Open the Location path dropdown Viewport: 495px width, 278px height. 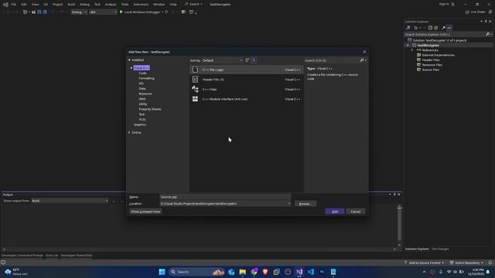click(289, 204)
